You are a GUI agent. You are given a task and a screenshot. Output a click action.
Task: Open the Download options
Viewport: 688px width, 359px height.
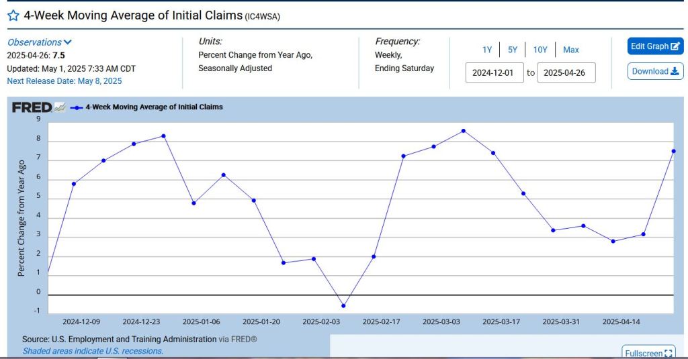(x=656, y=71)
